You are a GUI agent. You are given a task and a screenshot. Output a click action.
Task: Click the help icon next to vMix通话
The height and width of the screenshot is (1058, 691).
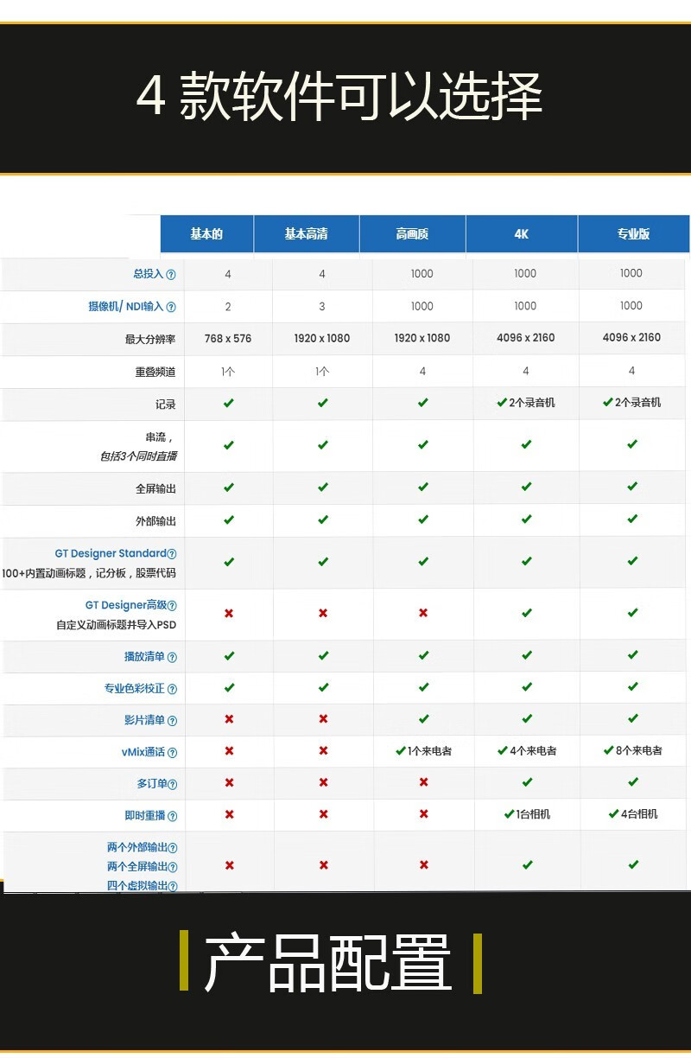point(172,753)
